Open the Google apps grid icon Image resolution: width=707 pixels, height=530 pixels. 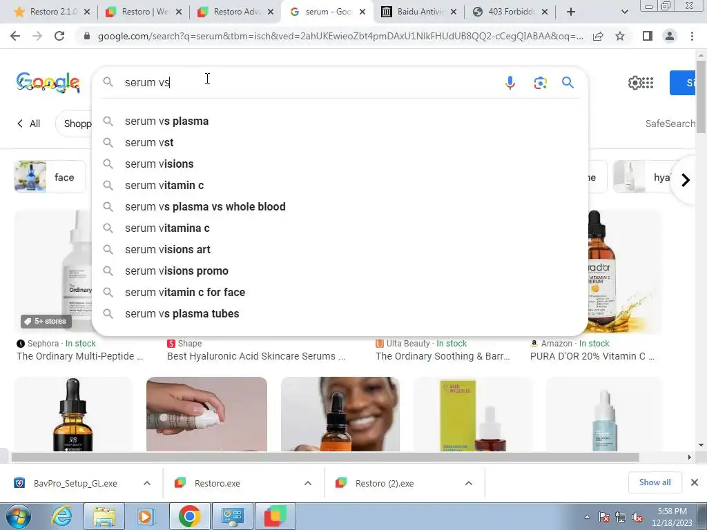point(648,83)
